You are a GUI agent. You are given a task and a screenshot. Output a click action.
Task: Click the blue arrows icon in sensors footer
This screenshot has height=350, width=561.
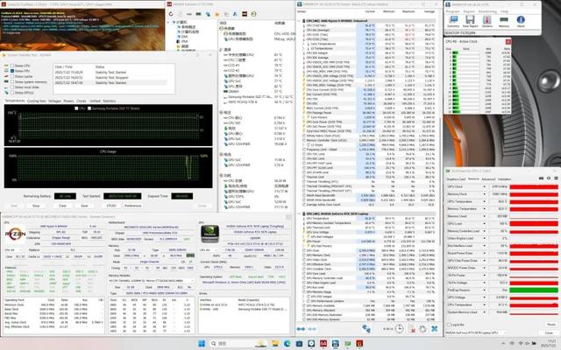click(301, 329)
